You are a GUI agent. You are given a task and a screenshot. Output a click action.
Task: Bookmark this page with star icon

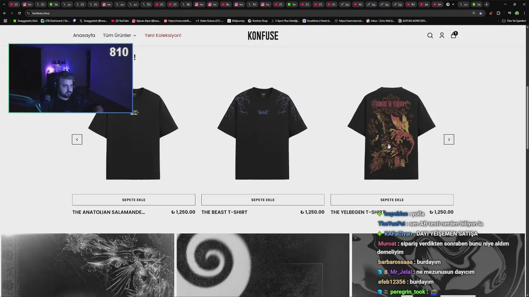click(481, 13)
